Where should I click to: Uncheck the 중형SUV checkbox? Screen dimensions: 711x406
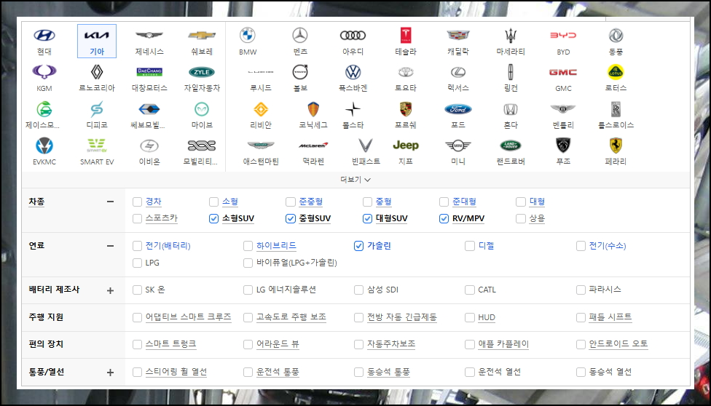click(291, 218)
